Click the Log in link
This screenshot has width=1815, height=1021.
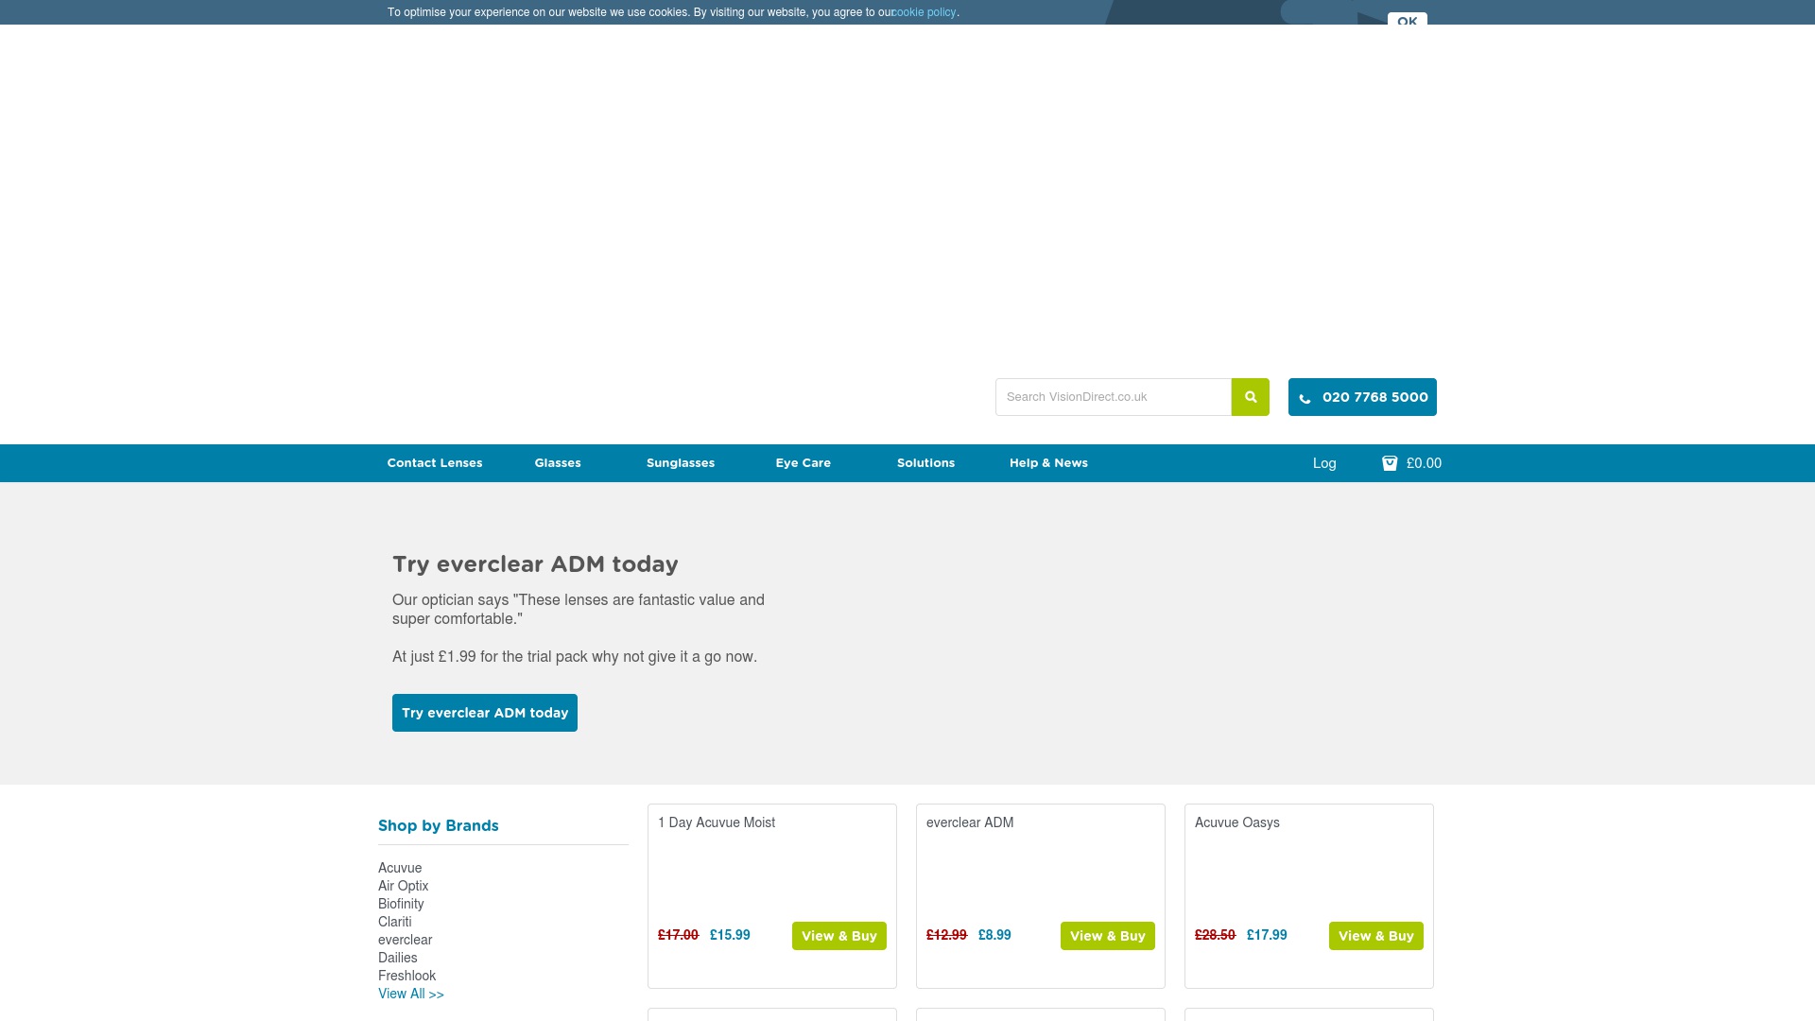pyautogui.click(x=1324, y=463)
